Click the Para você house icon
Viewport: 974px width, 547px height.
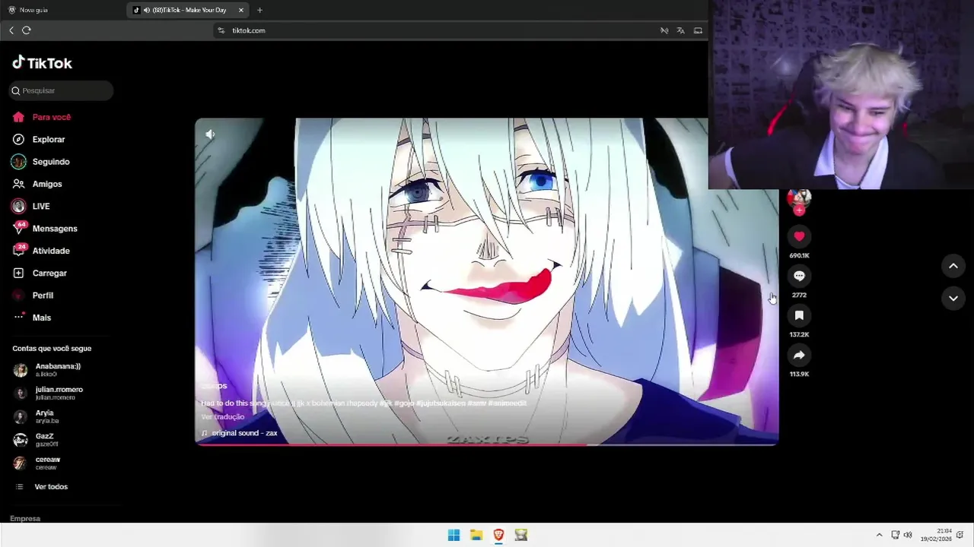pos(18,117)
